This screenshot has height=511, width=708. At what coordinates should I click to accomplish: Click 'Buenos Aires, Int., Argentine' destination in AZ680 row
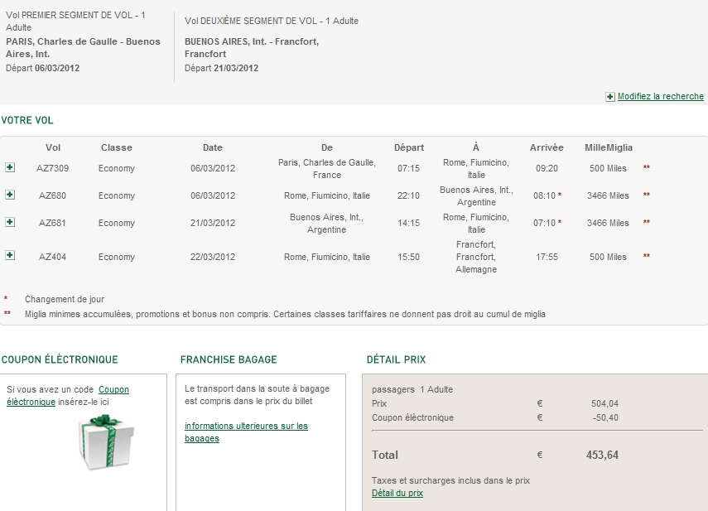point(476,196)
